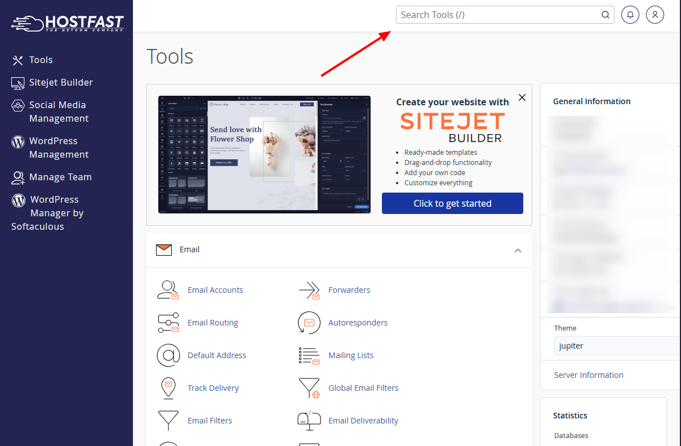
Task: Collapse the Email section chevron
Action: click(518, 250)
